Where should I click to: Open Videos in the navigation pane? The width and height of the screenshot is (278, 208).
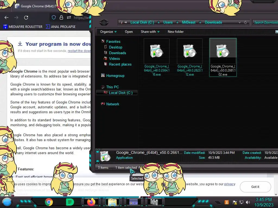(114, 58)
